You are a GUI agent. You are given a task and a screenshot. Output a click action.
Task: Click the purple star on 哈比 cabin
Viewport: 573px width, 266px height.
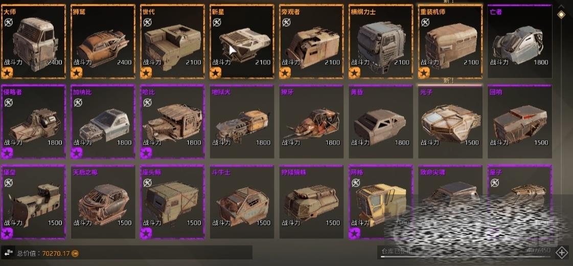[x=146, y=153]
